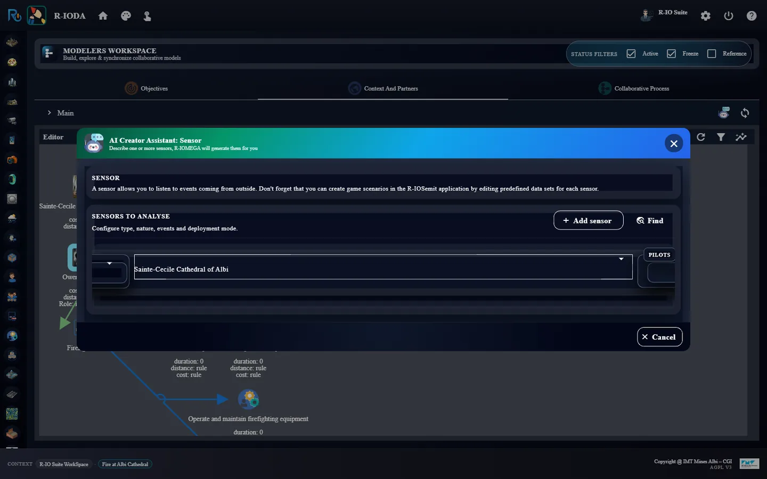
Task: Select the globe with gear sidebar icon
Action: [x=12, y=335]
